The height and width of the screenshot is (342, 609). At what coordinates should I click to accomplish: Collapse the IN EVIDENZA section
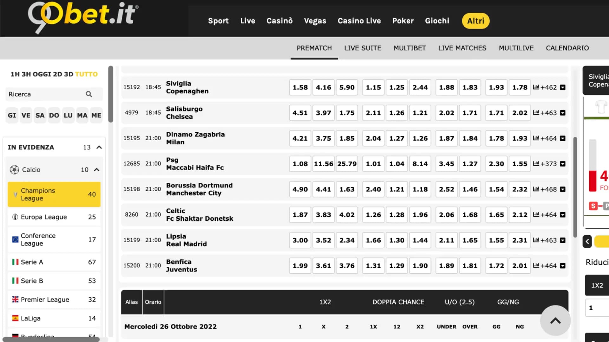point(99,147)
